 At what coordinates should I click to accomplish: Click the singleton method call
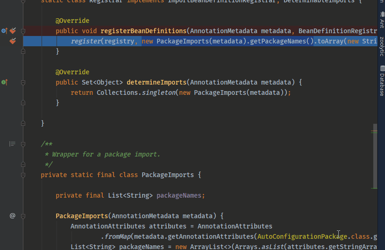pyautogui.click(x=158, y=93)
